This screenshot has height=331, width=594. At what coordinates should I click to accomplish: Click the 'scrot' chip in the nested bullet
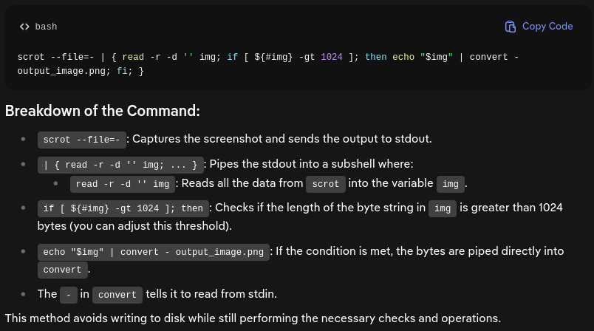click(x=325, y=184)
